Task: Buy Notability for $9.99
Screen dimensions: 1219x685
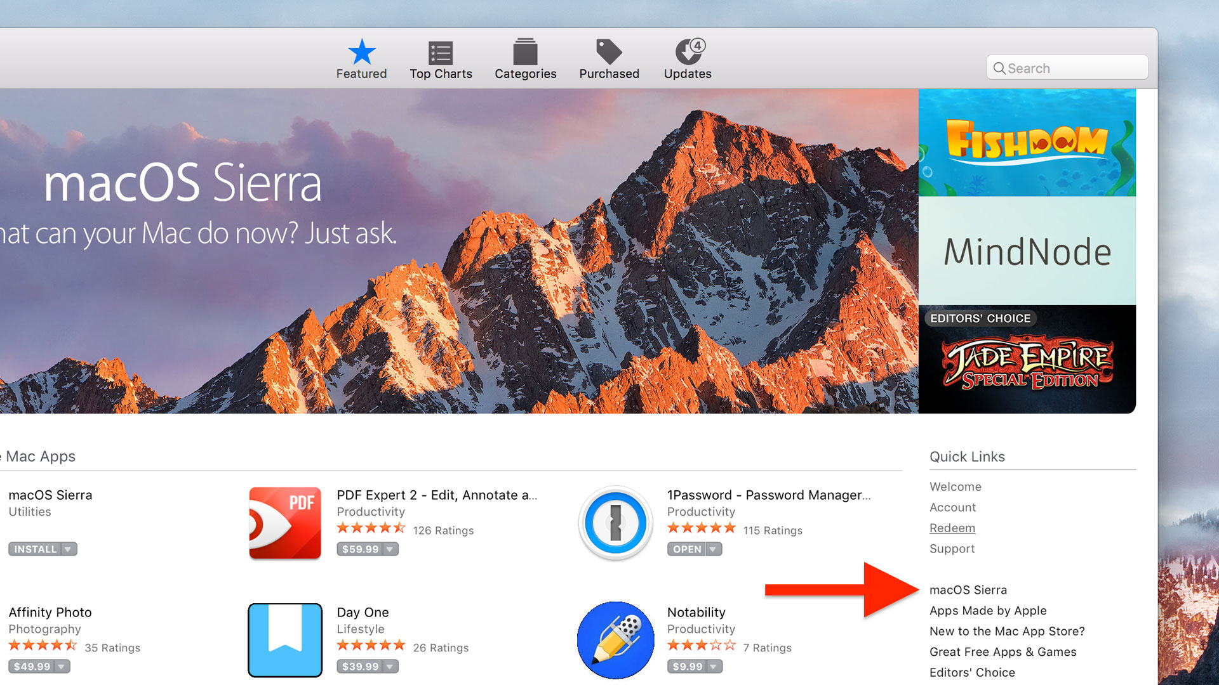Action: (x=687, y=667)
